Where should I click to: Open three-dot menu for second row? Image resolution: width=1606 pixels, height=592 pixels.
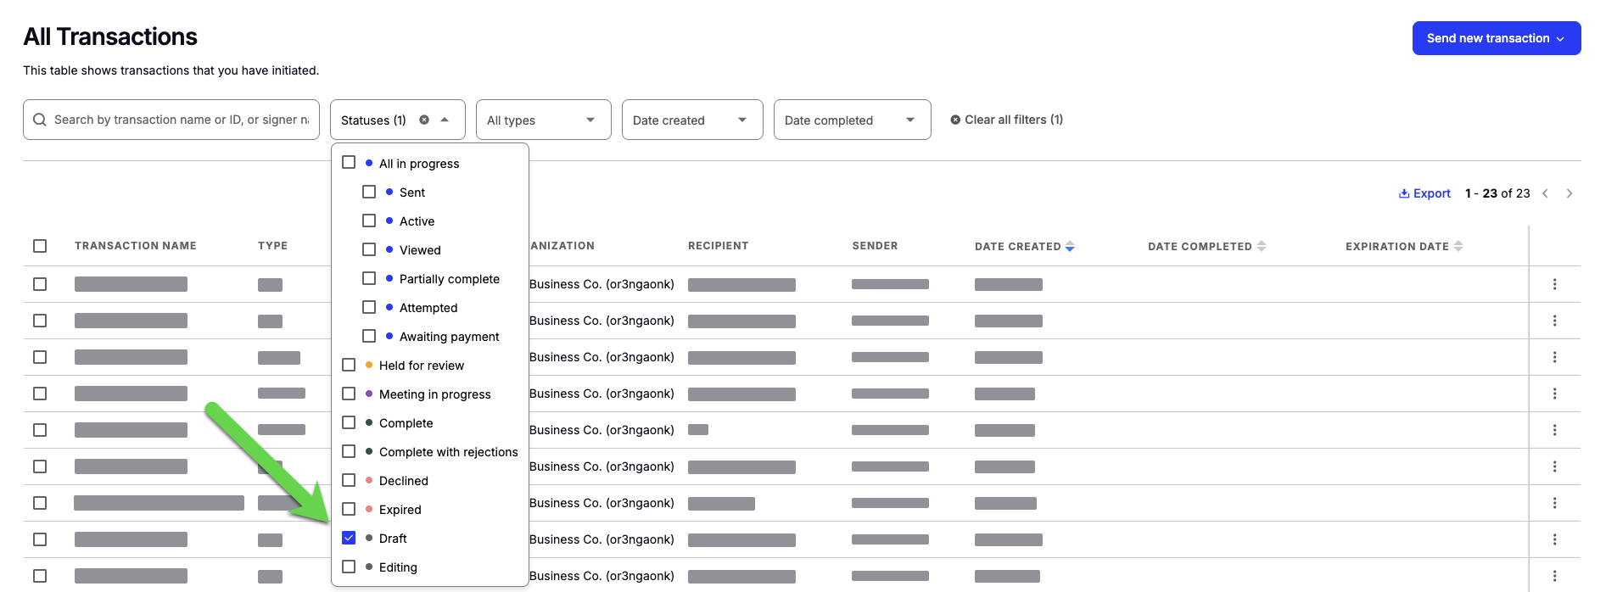tap(1555, 321)
